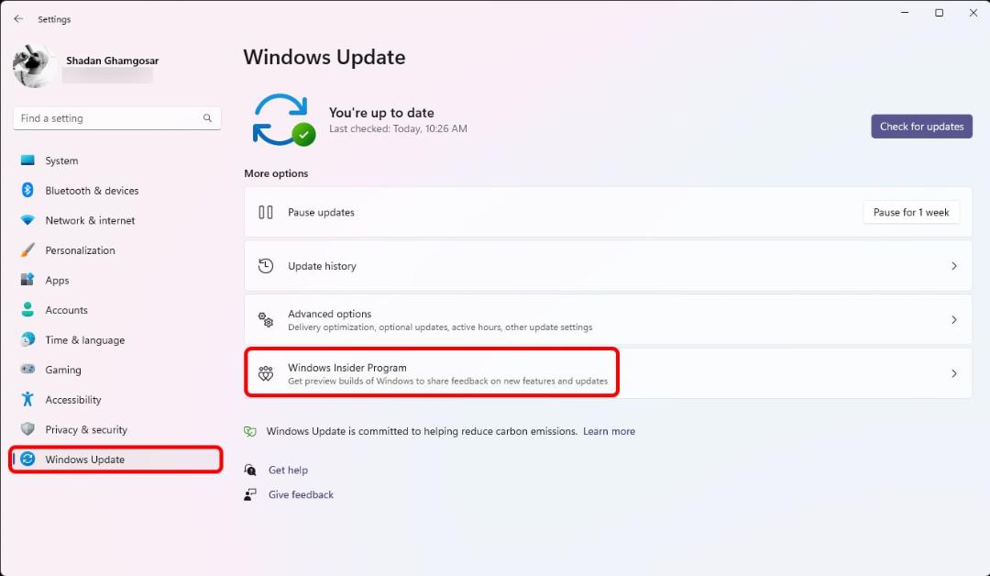This screenshot has height=576, width=990.
Task: Open Advanced options row
Action: [x=608, y=319]
